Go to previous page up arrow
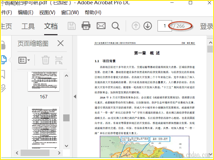214x160 pixels. [136, 26]
